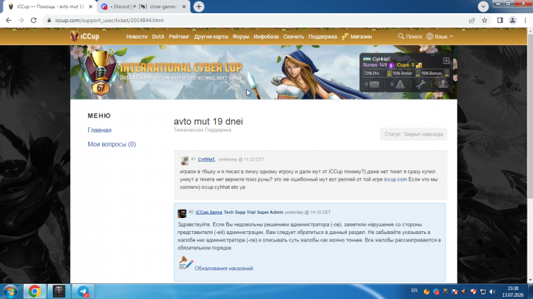Open the warnings triangle icon

pyautogui.click(x=400, y=84)
